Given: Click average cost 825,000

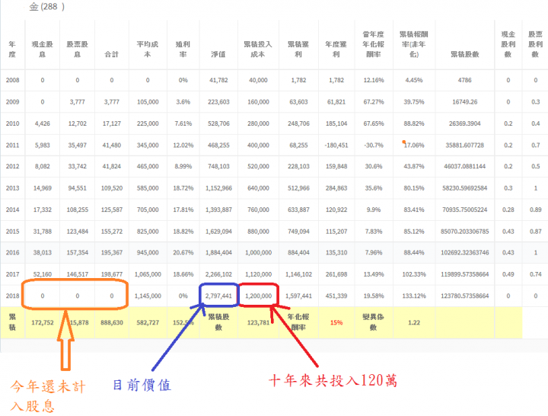Looking at the screenshot, I should tap(148, 232).
